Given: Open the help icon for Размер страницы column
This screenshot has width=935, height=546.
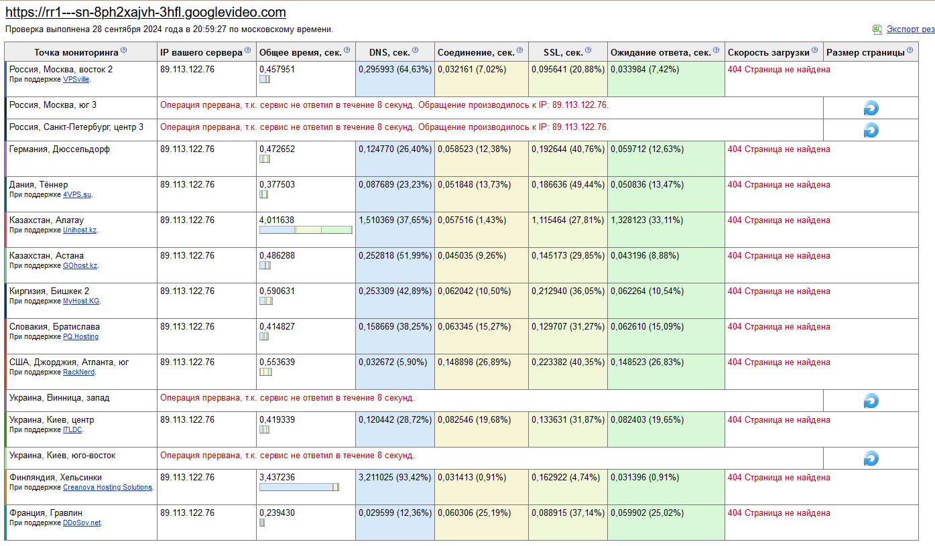Looking at the screenshot, I should point(910,51).
